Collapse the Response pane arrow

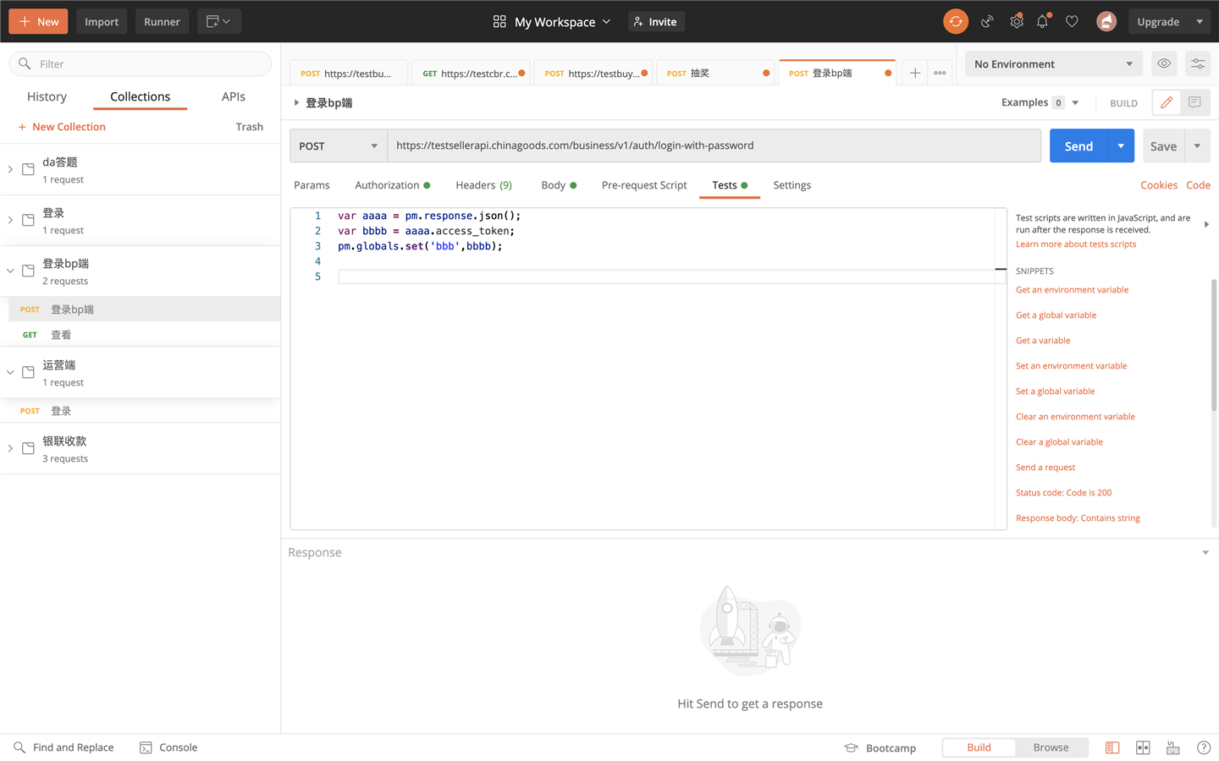click(x=1205, y=552)
